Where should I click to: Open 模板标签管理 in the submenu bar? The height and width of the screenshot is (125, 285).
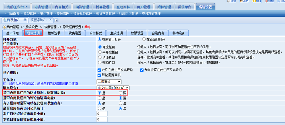(x=83, y=14)
